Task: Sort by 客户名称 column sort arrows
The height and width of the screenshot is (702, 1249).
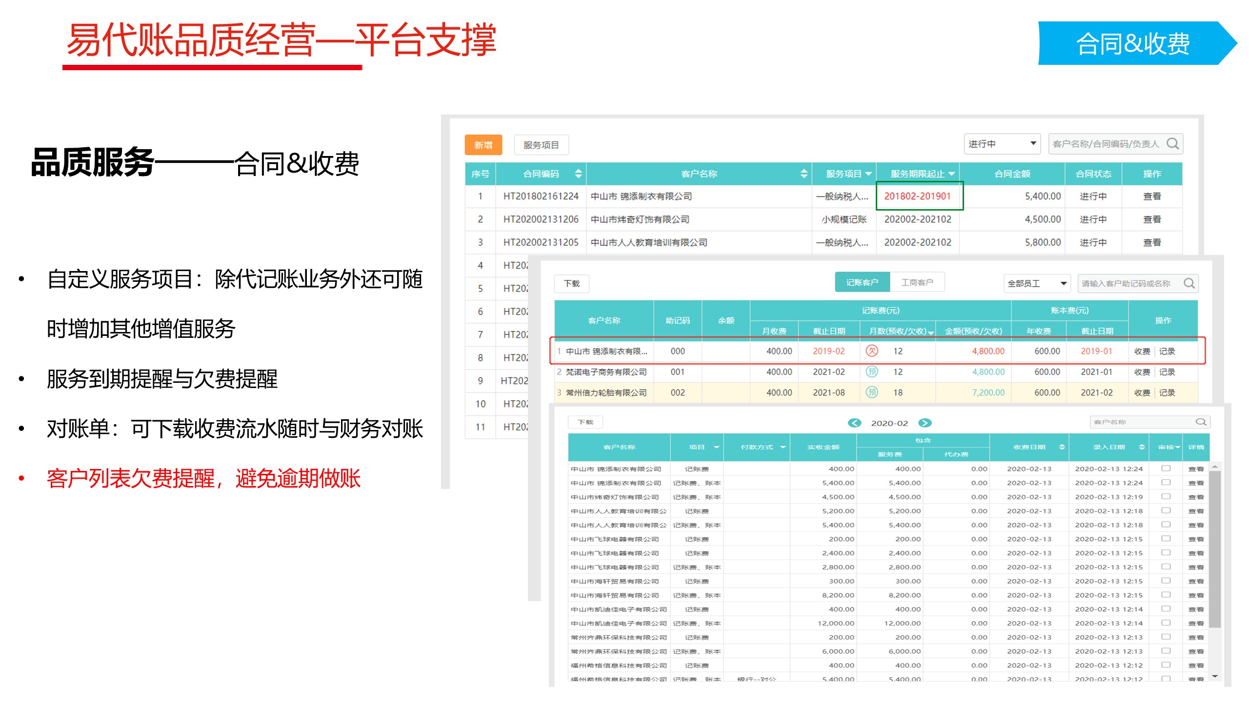Action: tap(804, 174)
